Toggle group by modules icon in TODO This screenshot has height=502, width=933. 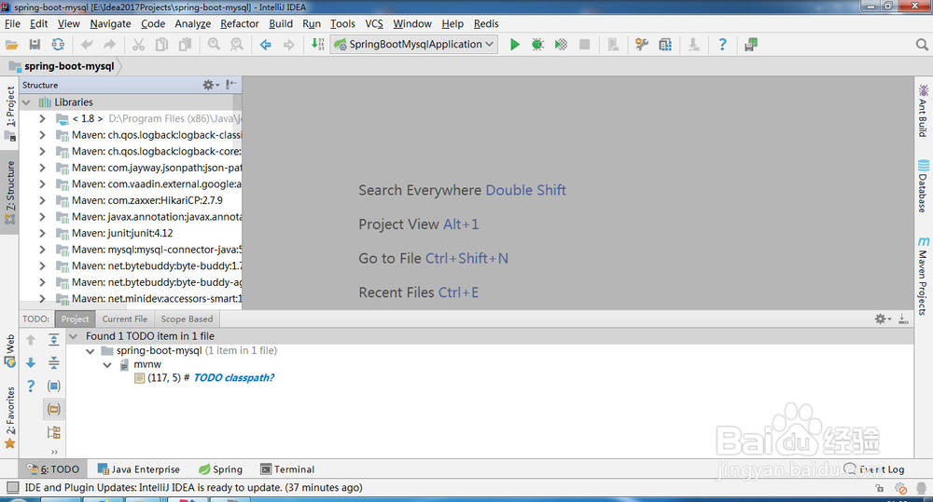coord(53,432)
